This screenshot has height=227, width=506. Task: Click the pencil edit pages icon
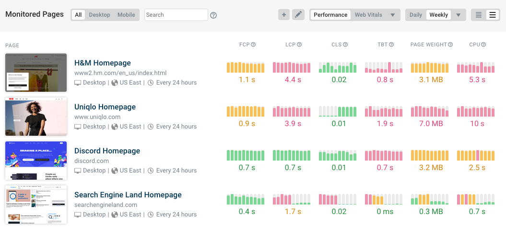click(298, 15)
